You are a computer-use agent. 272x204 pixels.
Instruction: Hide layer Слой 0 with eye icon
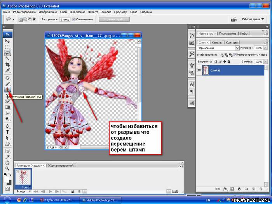[199, 70]
